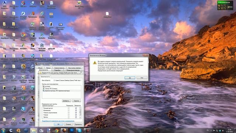
Task: Toggle Запретить checkbox for Запись
Action: (76, 117)
